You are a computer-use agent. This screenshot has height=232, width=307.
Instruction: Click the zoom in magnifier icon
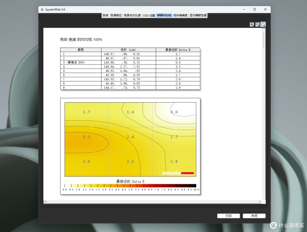click(252, 24)
